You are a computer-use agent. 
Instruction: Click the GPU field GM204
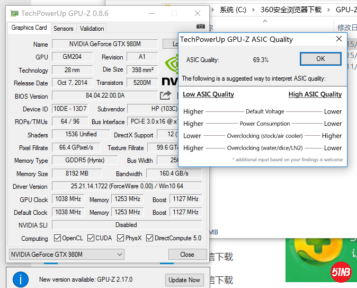[72, 57]
